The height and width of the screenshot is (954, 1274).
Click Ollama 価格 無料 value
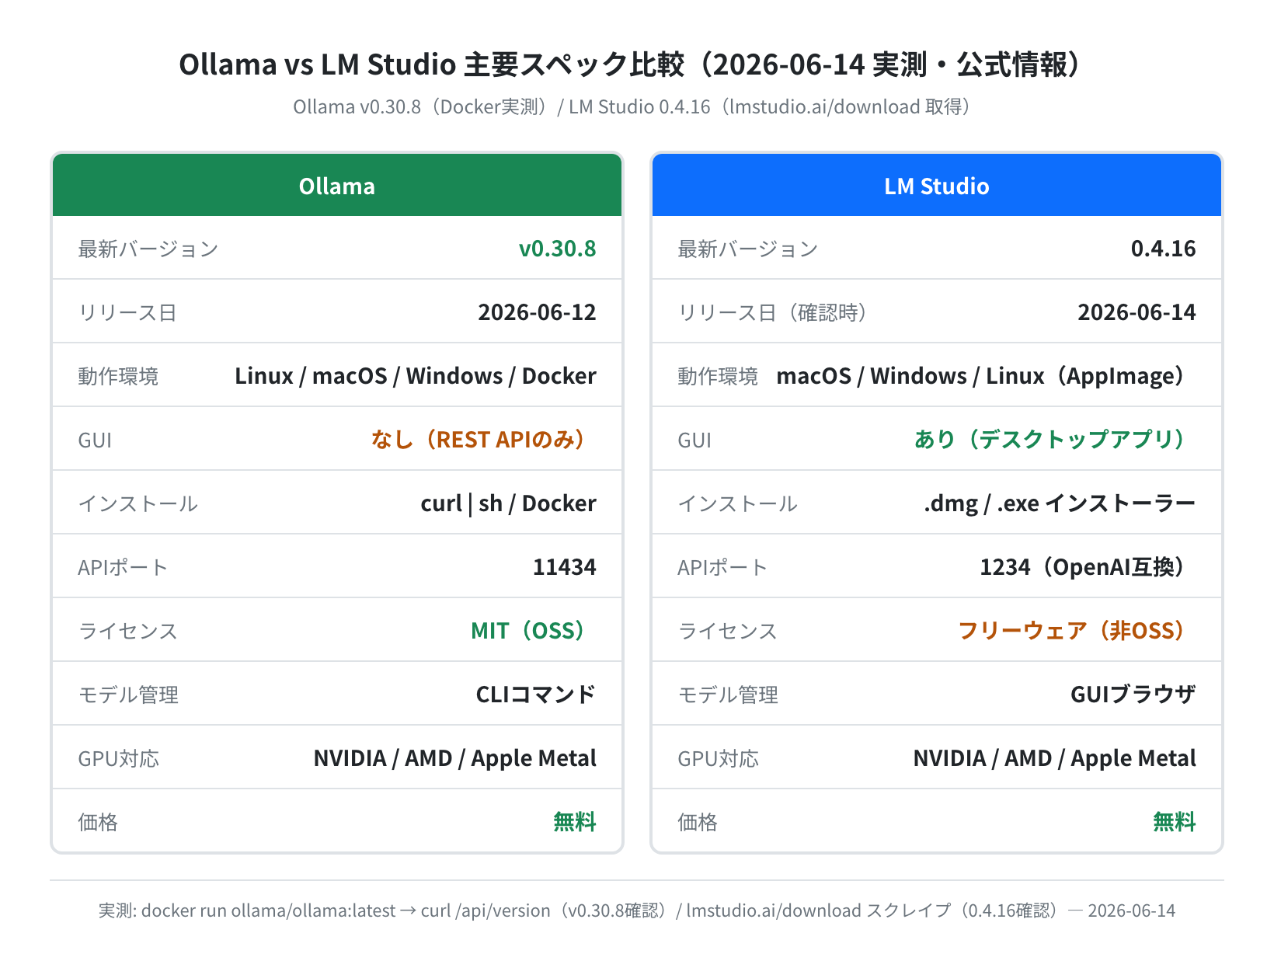(x=575, y=822)
